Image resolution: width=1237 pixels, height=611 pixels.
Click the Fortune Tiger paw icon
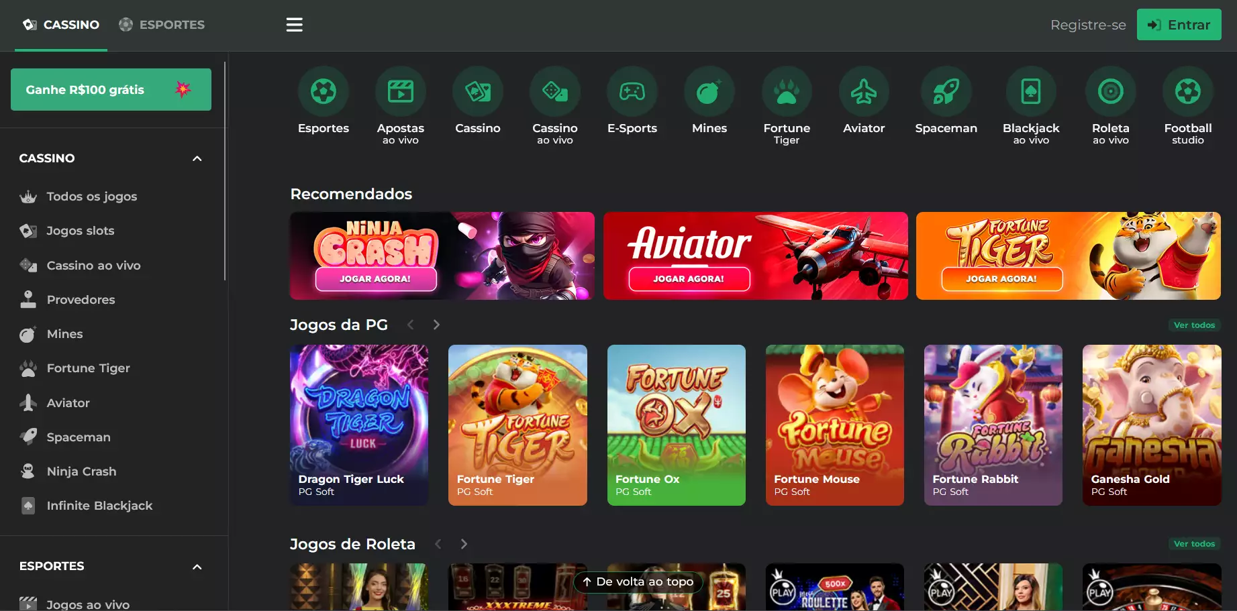[x=787, y=92]
